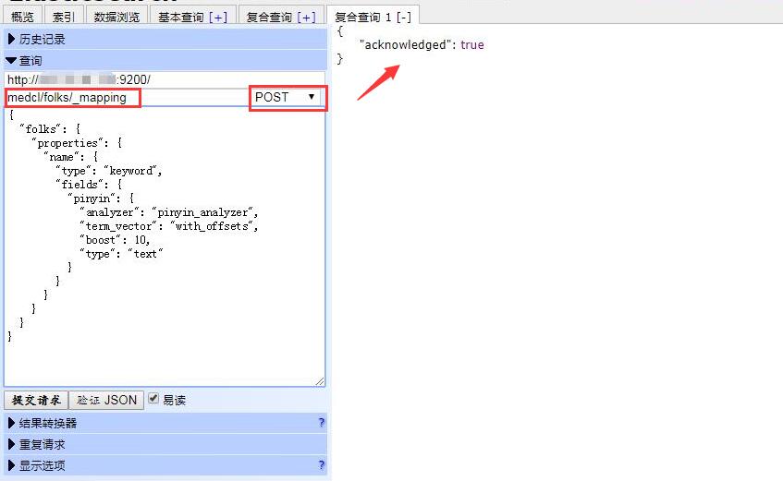Open help for 显示选项

tap(321, 465)
